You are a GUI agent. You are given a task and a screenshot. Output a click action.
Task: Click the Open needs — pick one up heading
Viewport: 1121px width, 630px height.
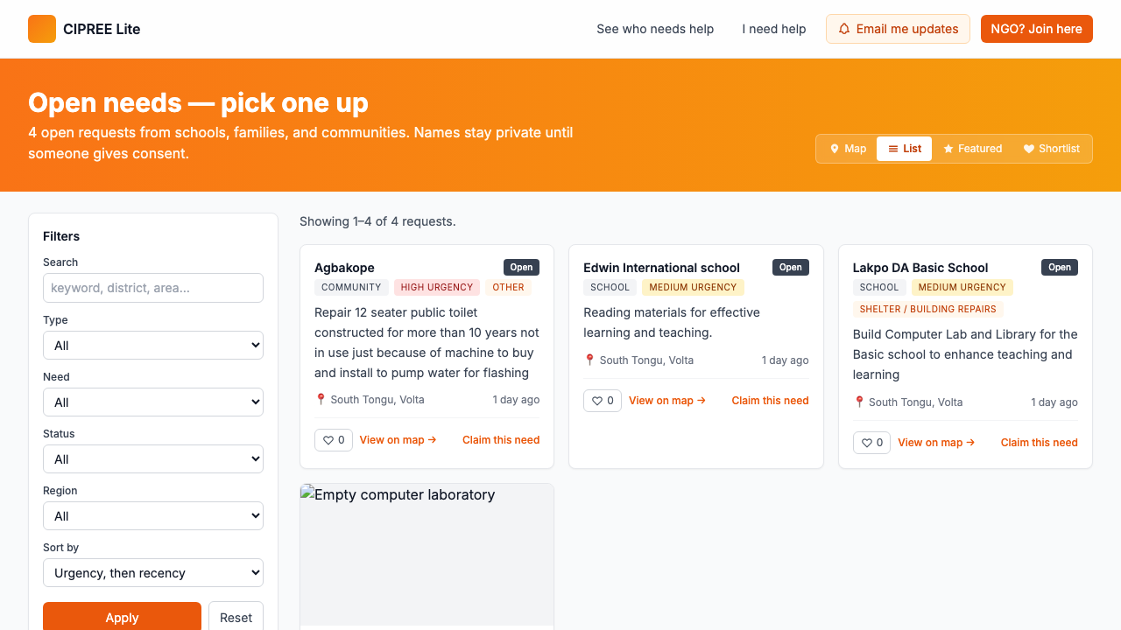tap(198, 103)
